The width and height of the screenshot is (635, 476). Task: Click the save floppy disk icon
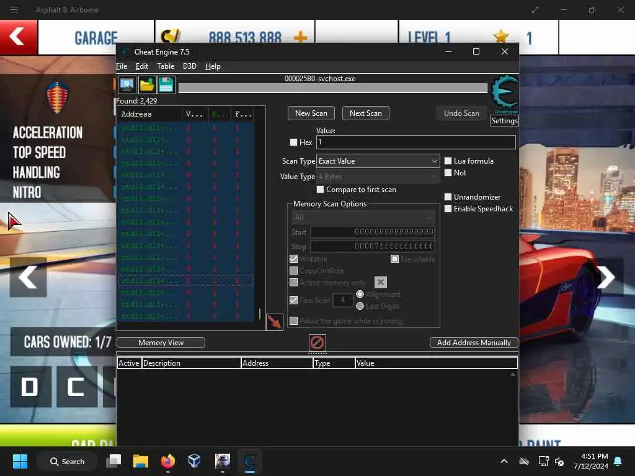point(166,85)
